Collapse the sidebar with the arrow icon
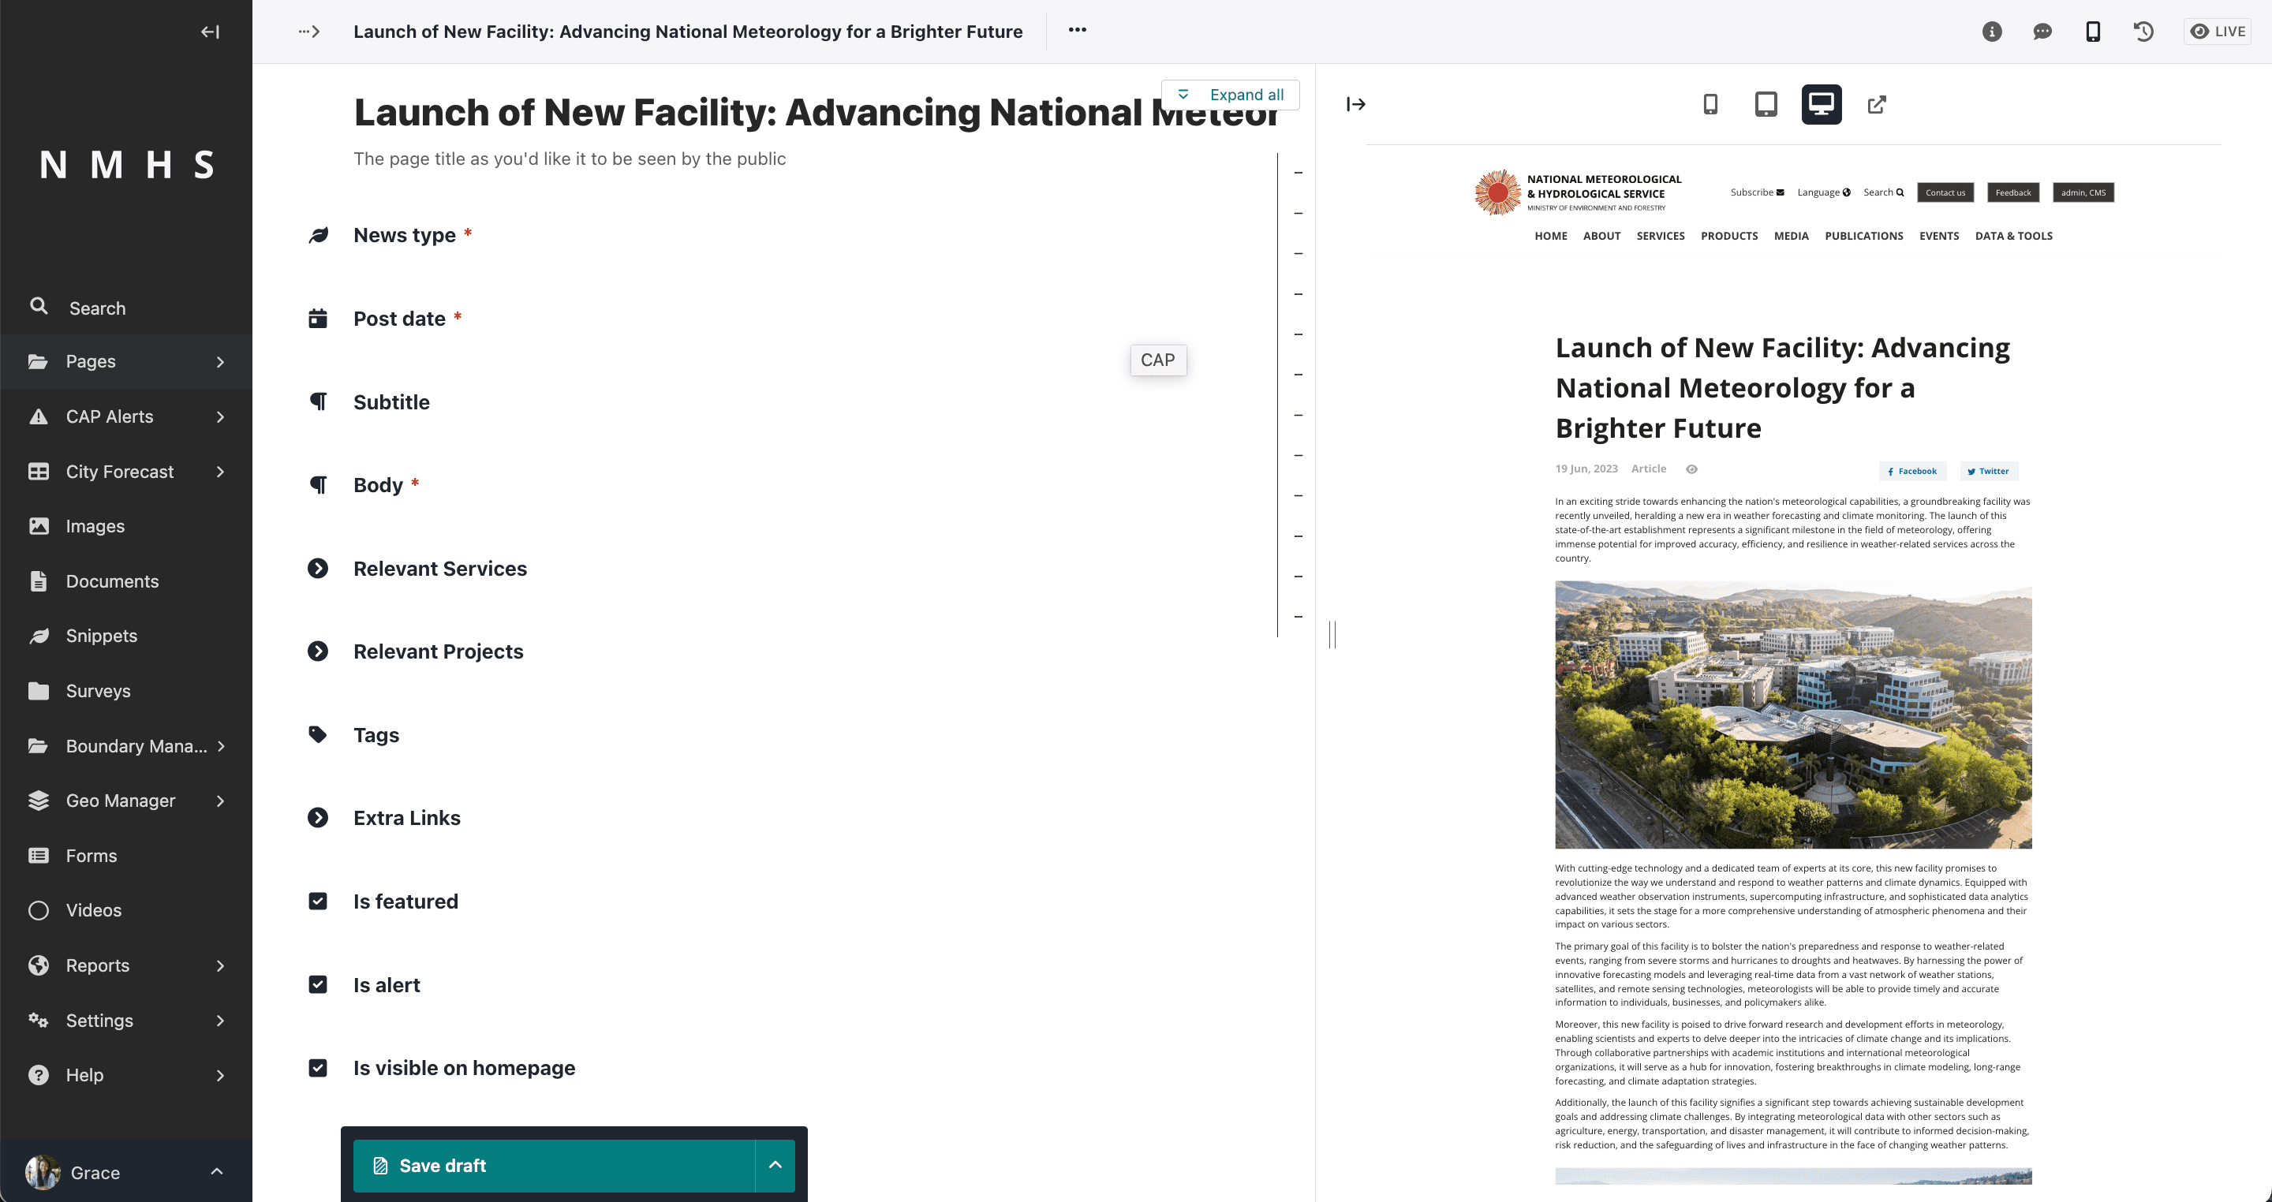2272x1202 pixels. [210, 32]
